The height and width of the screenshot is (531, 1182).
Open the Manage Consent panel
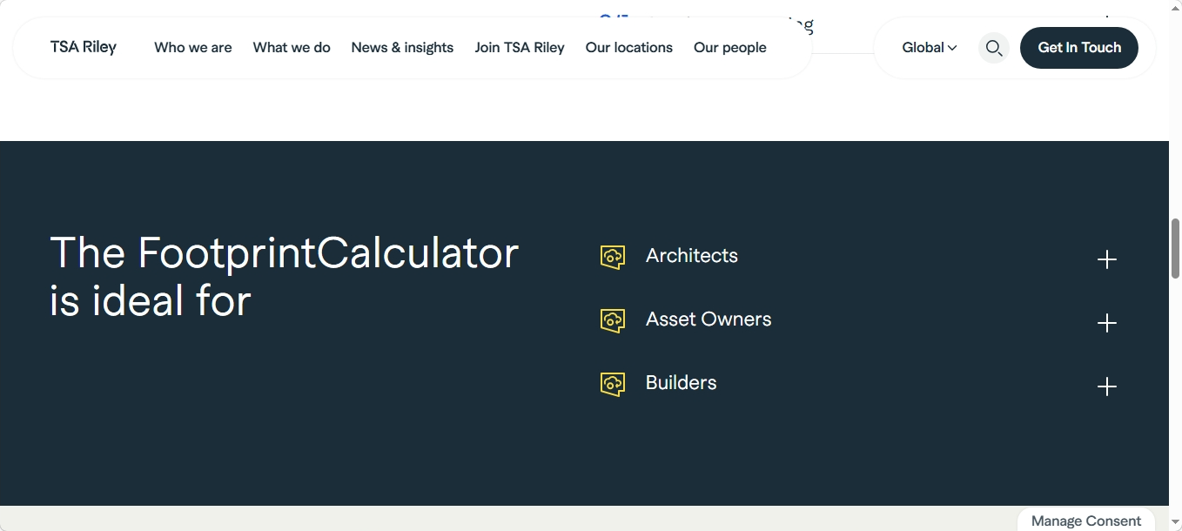point(1086,521)
